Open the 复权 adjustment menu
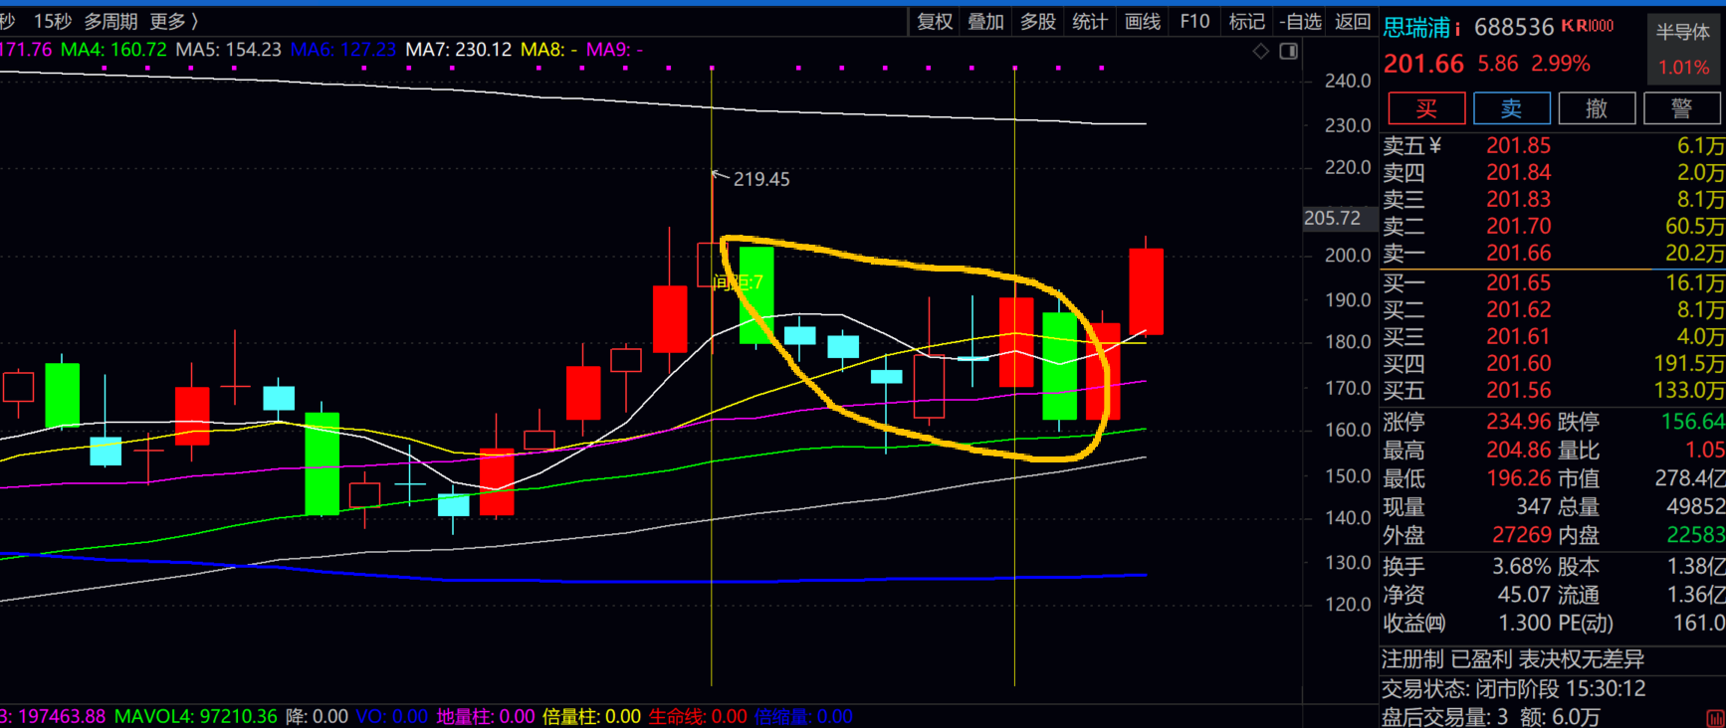The height and width of the screenshot is (728, 1726). tap(935, 21)
